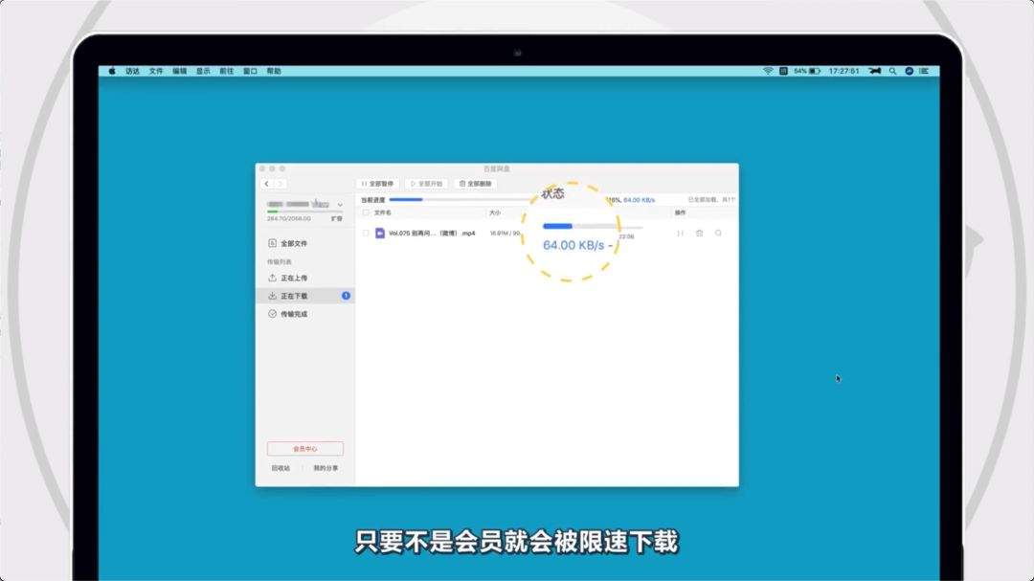The height and width of the screenshot is (581, 1034).
Task: Click 全部暂停 pause-all button
Action: point(378,184)
